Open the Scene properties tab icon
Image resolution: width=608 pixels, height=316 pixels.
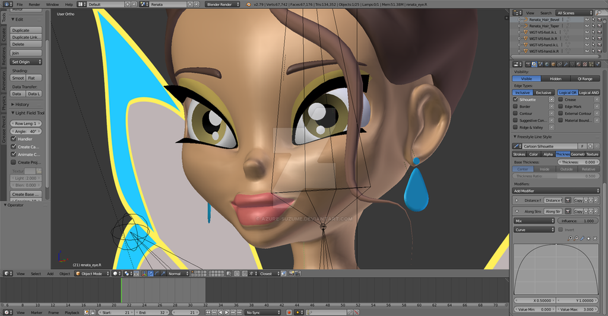tap(541, 64)
